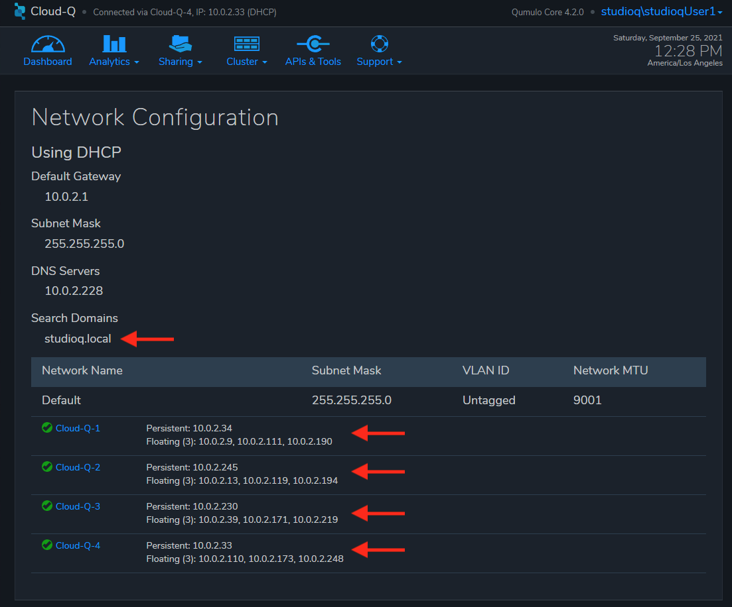Click the VLAN ID column header
Screen dimensions: 732x607
coord(486,370)
